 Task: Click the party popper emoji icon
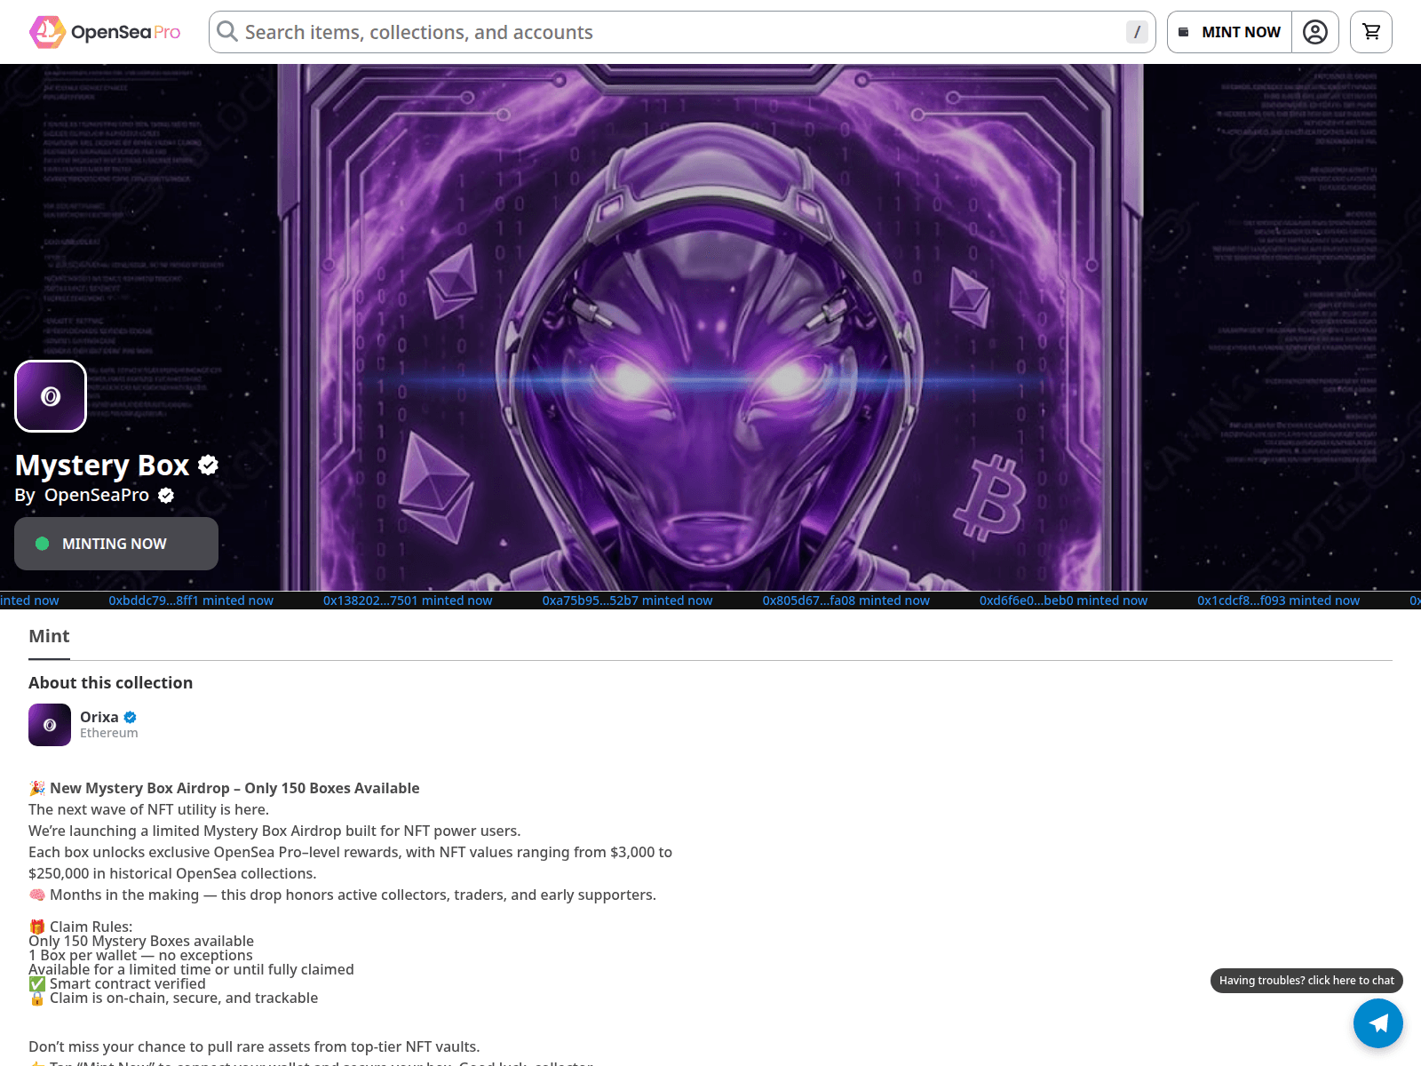pos(37,788)
